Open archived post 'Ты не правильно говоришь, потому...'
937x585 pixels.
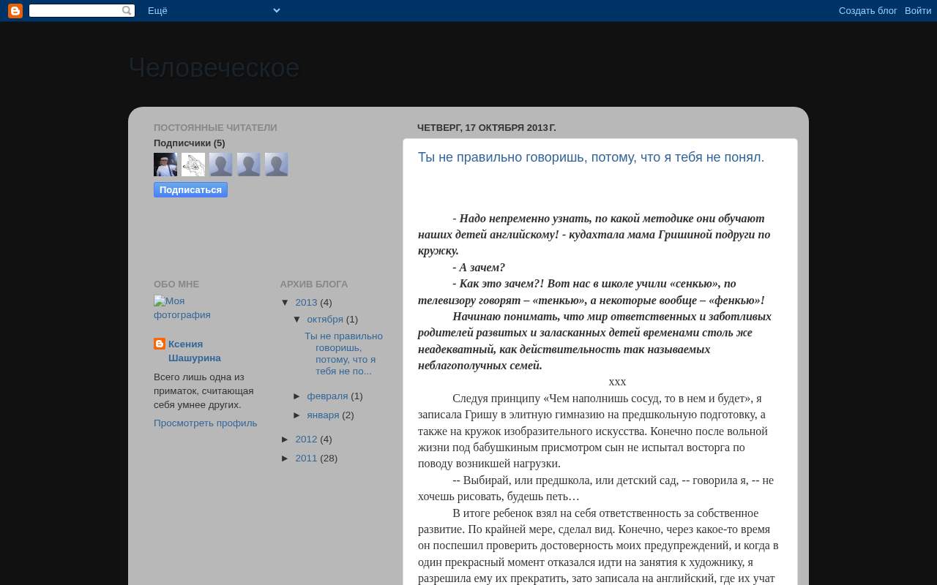tap(343, 354)
